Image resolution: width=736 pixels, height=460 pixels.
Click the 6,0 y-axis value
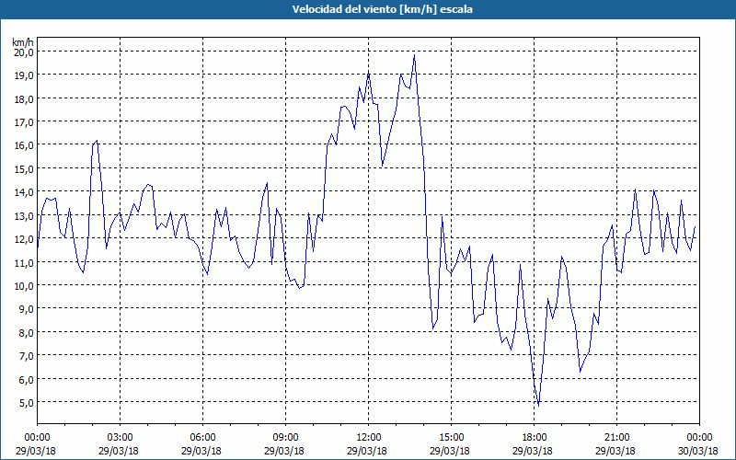(x=26, y=379)
